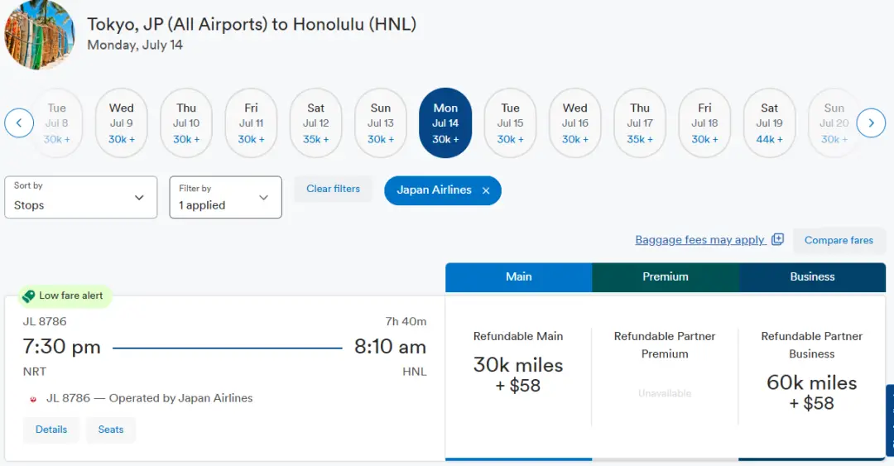The height and width of the screenshot is (466, 894).
Task: Expand the Filter by dropdown
Action: (225, 197)
